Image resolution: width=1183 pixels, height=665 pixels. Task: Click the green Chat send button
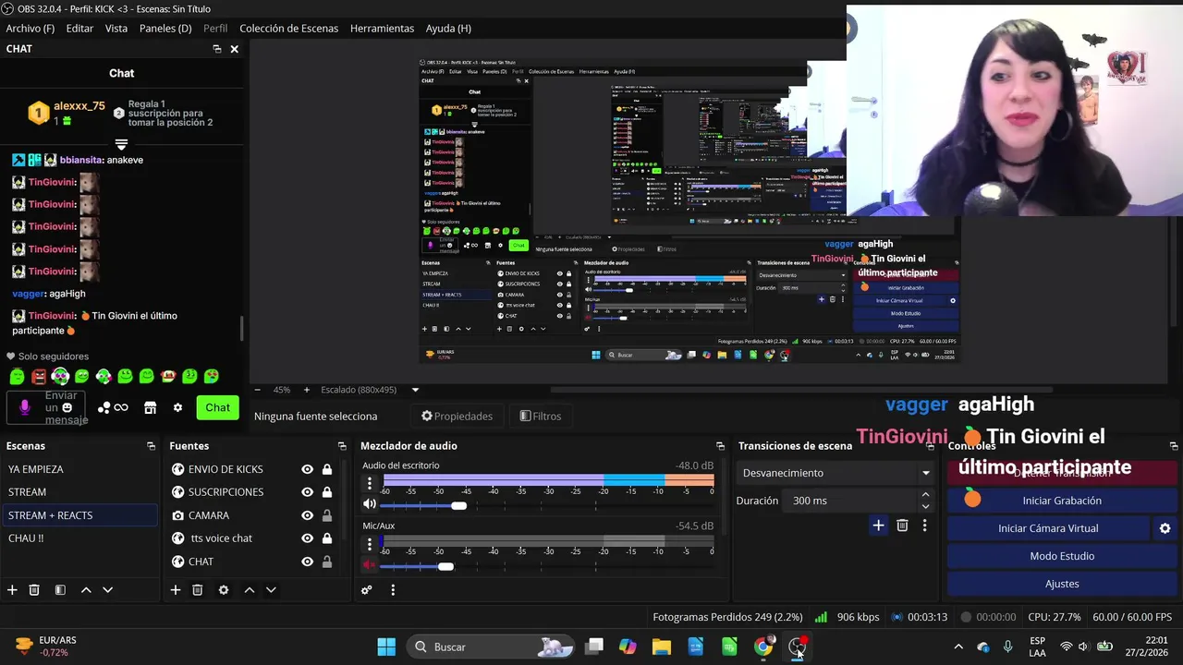click(x=217, y=407)
